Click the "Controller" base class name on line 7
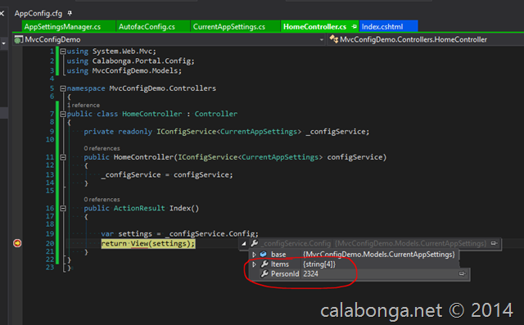The image size is (524, 325). 216,114
